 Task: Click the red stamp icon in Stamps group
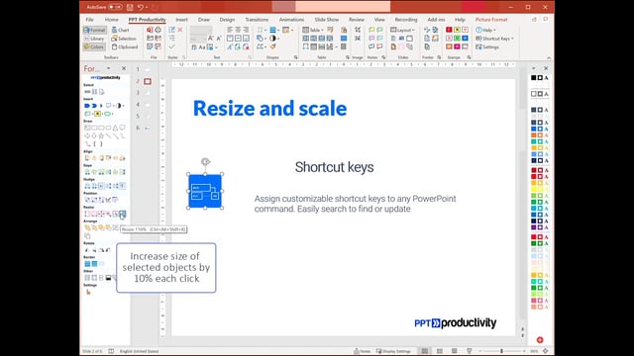click(449, 30)
